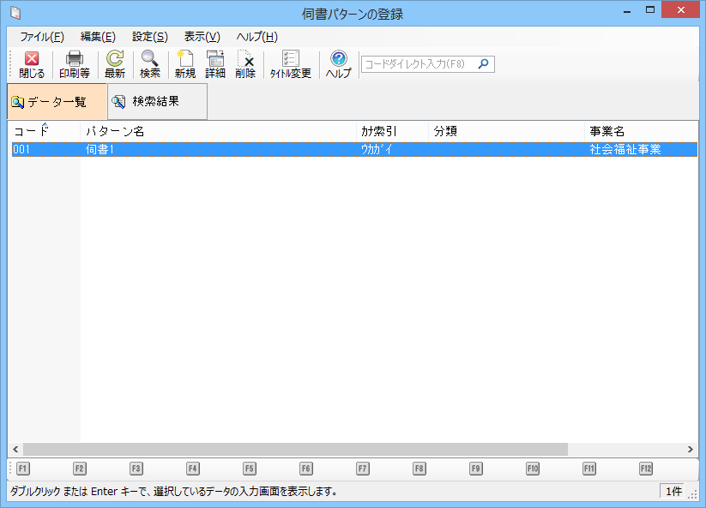Open the 編集(E) menu
The height and width of the screenshot is (508, 706).
tap(98, 37)
